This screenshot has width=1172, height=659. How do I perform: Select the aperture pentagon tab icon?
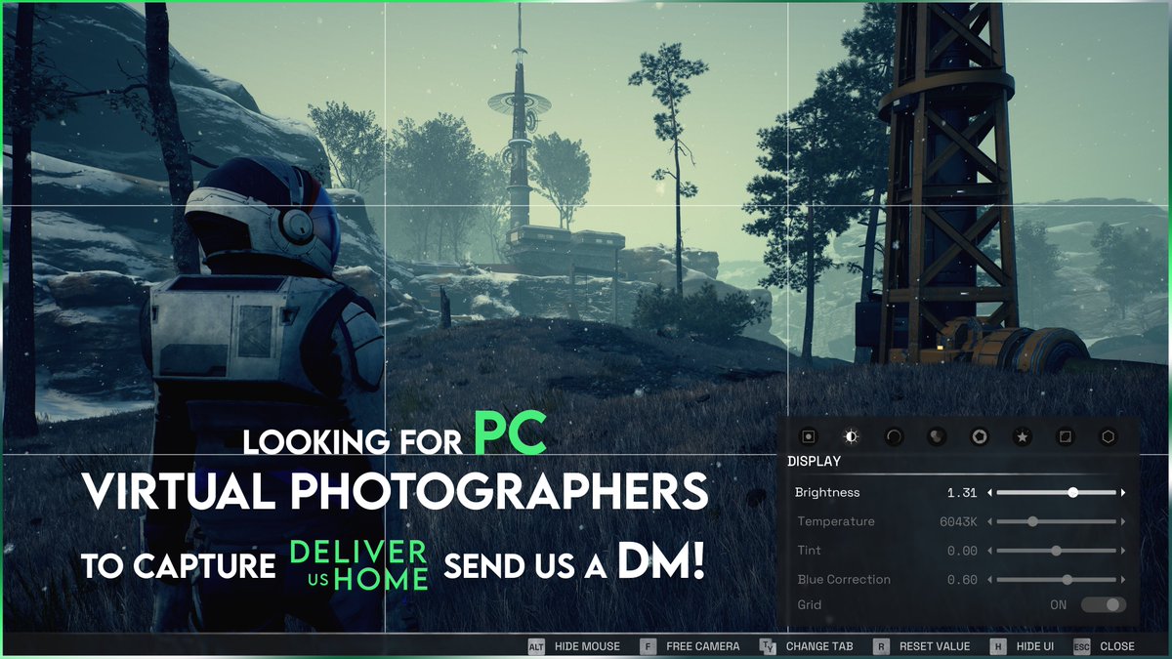981,437
